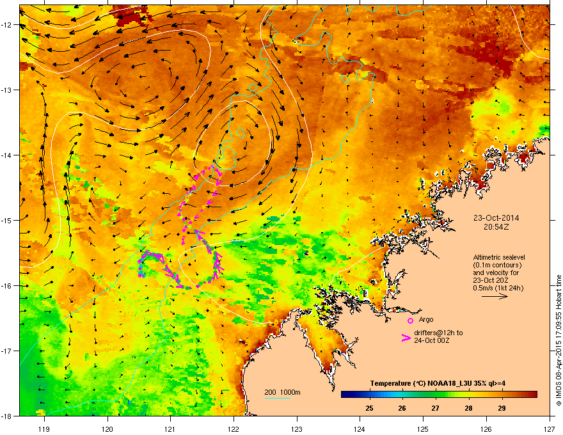
Task: Click the longitude axis label '126'
Action: pyautogui.click(x=486, y=429)
